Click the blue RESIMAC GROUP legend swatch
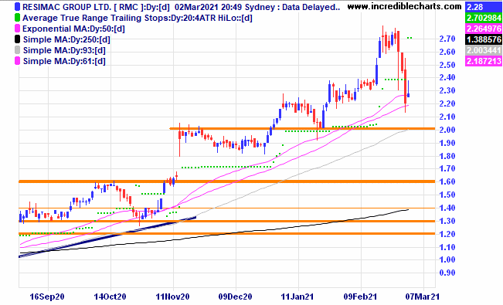 pyautogui.click(x=17, y=7)
